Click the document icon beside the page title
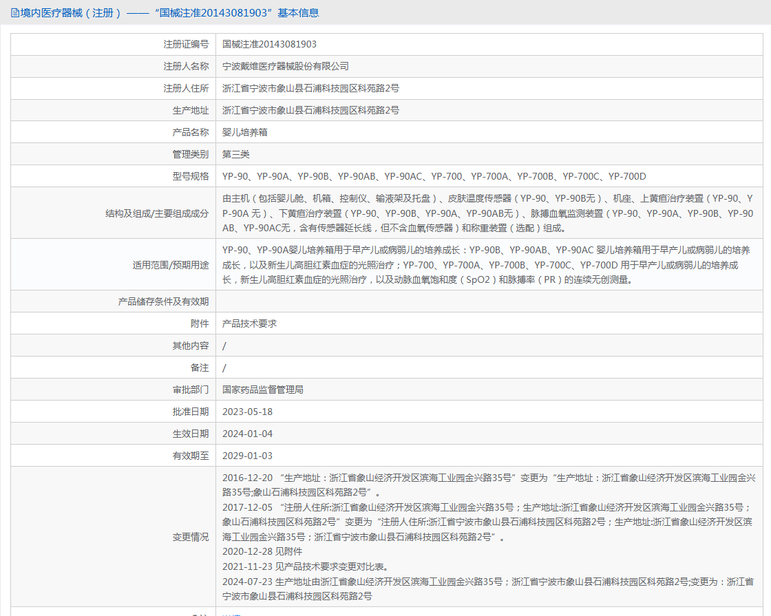Image resolution: width=771 pixels, height=616 pixels. pyautogui.click(x=14, y=13)
